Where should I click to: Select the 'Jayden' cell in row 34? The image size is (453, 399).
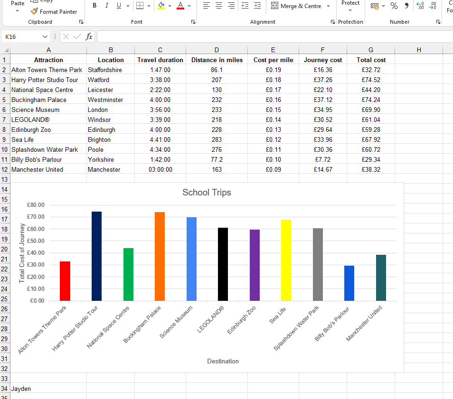coord(48,389)
